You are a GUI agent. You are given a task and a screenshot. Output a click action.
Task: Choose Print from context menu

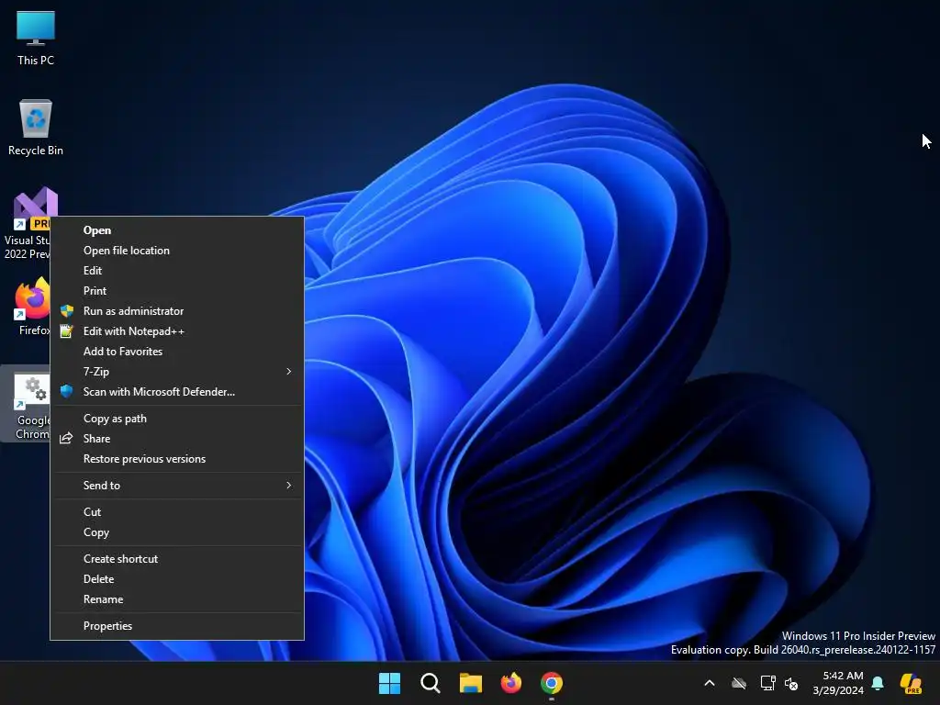(177, 291)
